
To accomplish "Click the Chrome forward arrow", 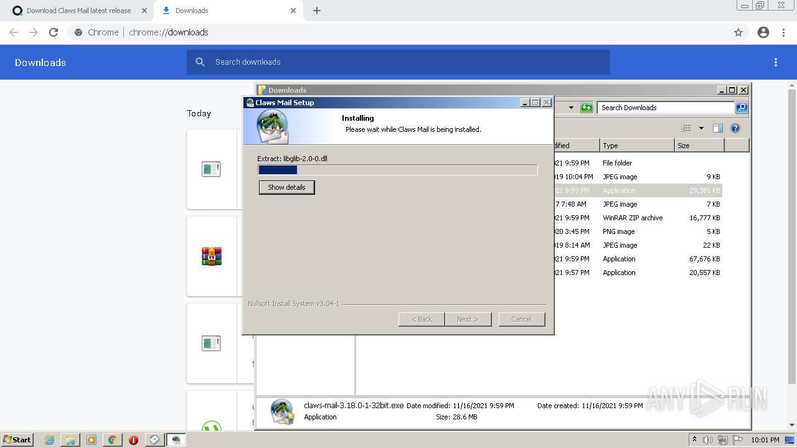I will pyautogui.click(x=34, y=32).
